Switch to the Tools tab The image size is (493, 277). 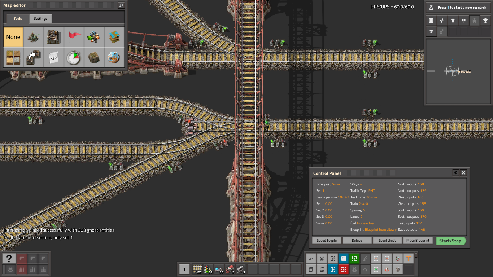[x=18, y=19]
